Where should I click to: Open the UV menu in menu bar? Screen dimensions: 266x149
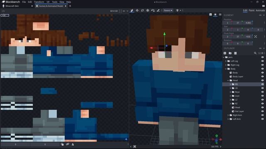pos(48,2)
